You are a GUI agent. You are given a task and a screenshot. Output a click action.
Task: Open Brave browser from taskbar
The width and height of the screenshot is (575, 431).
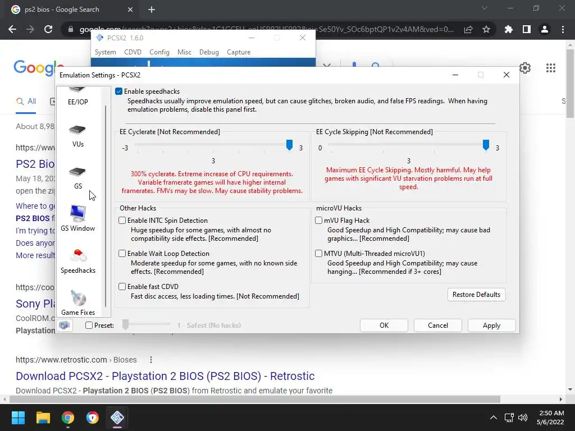coord(93,418)
